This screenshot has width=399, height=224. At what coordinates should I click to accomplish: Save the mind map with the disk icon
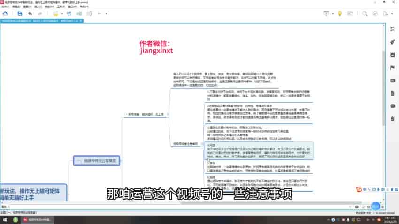pos(20,14)
